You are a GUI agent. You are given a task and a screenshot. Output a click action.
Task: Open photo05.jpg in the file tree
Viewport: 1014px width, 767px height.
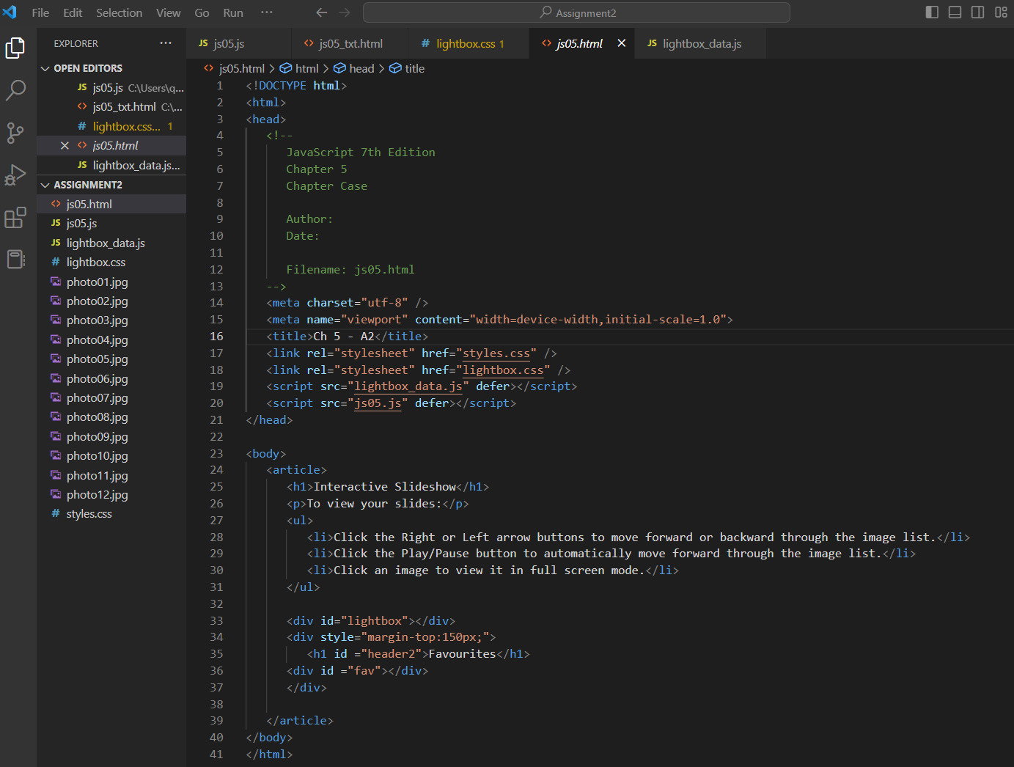coord(111,359)
